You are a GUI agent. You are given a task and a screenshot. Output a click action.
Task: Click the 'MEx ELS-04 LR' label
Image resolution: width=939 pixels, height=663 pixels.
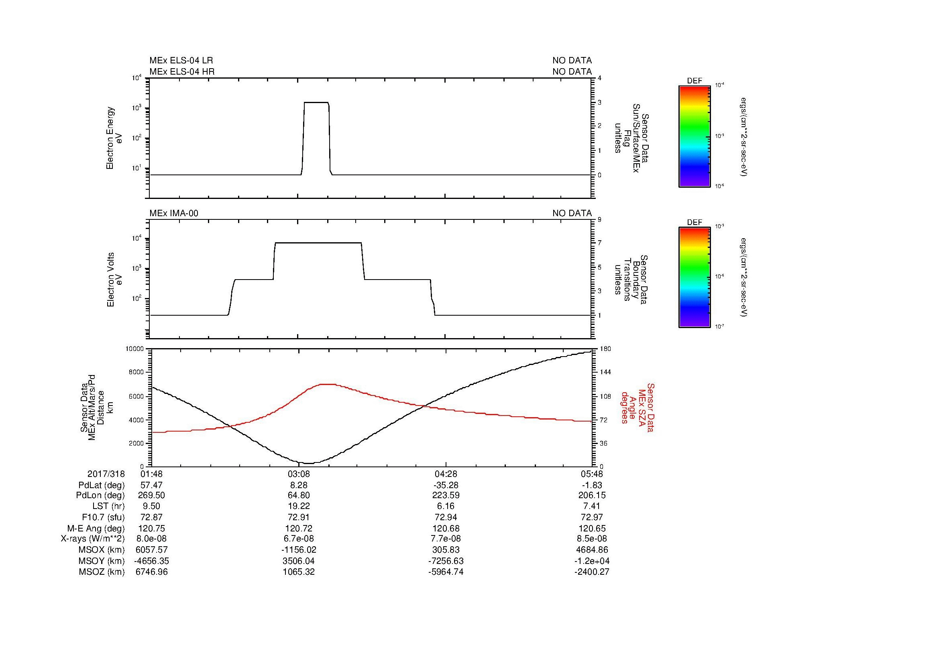click(181, 61)
